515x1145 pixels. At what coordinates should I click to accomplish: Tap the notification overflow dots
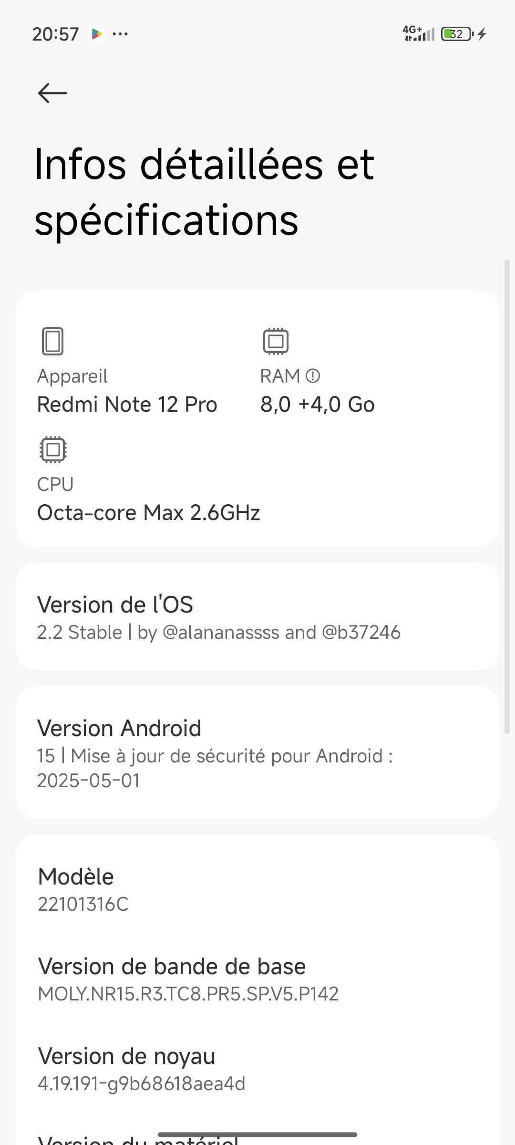click(x=120, y=34)
